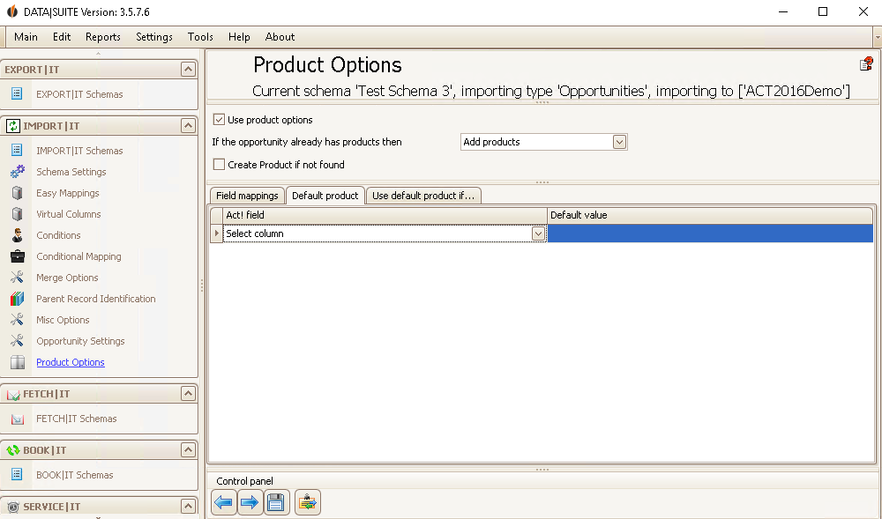Click the EXPORT|IT Schemas list icon
Image resolution: width=882 pixels, height=519 pixels.
coord(17,93)
